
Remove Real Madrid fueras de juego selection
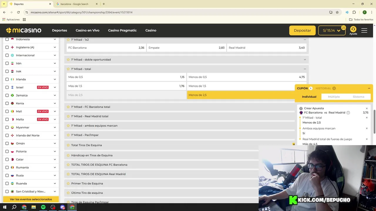pos(367,139)
